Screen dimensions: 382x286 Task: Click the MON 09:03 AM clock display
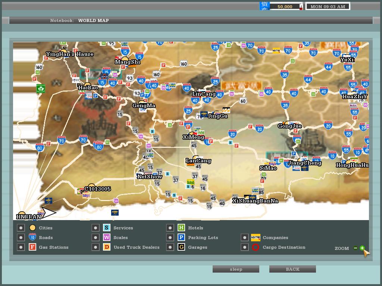pos(328,7)
